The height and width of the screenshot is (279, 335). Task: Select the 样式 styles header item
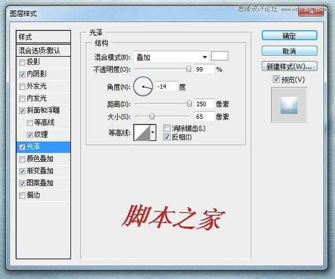pos(43,37)
